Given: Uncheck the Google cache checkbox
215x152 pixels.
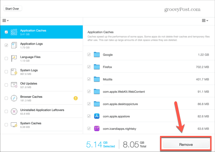Looking at the screenshot, I should coord(89,55).
